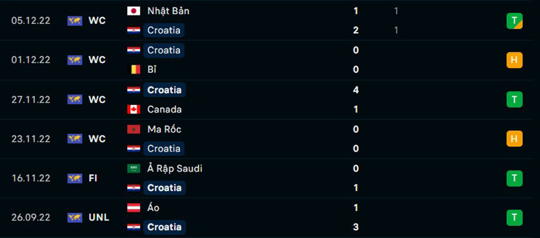Click the orange H badge for 01.12.22 match
540x238 pixels.
click(515, 60)
